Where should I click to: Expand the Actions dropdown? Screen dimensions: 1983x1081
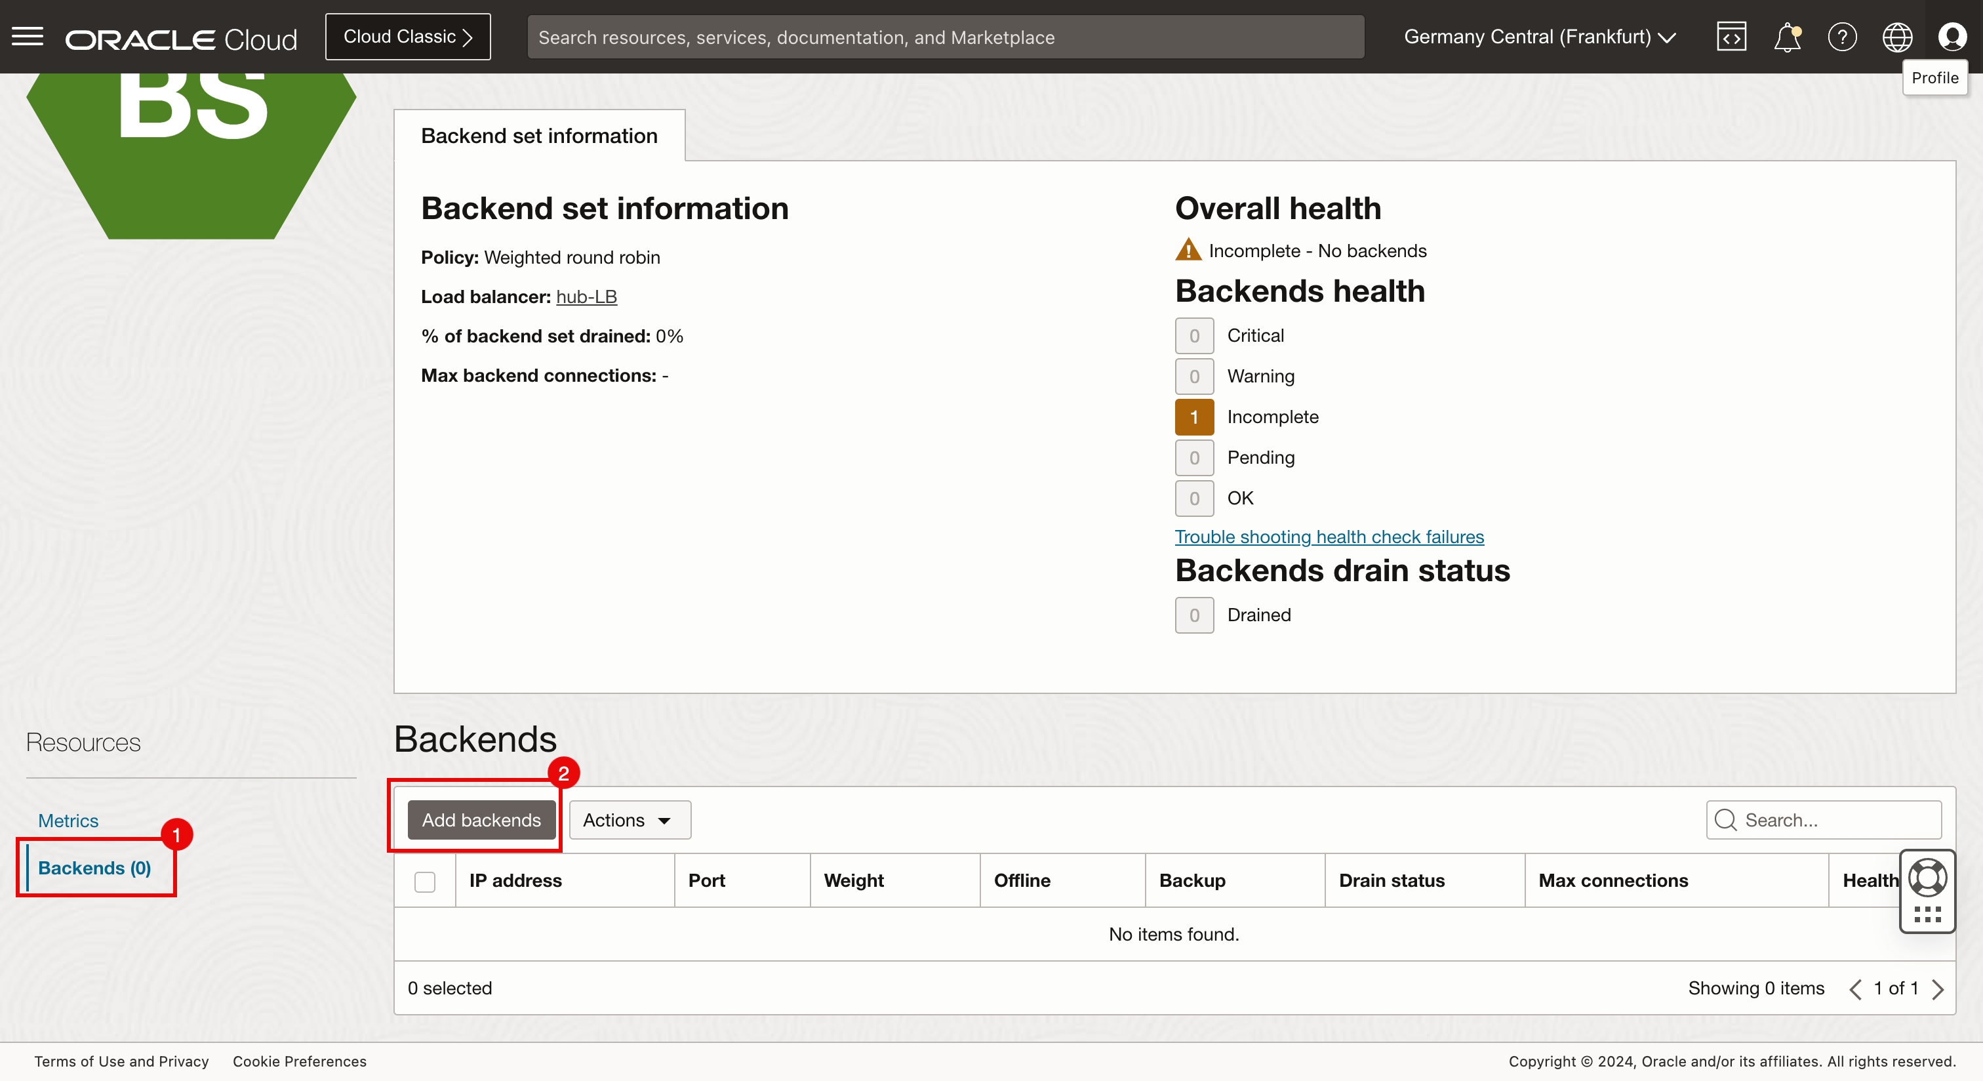point(629,820)
